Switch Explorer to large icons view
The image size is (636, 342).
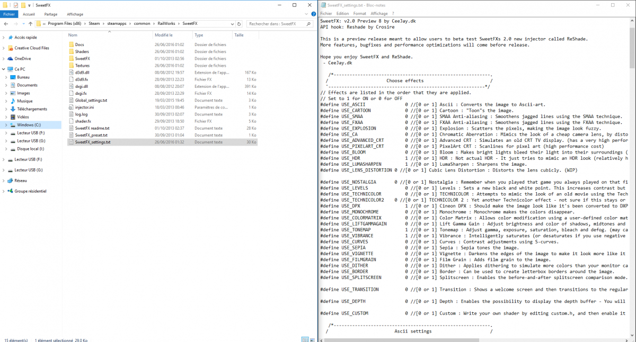[x=312, y=339]
